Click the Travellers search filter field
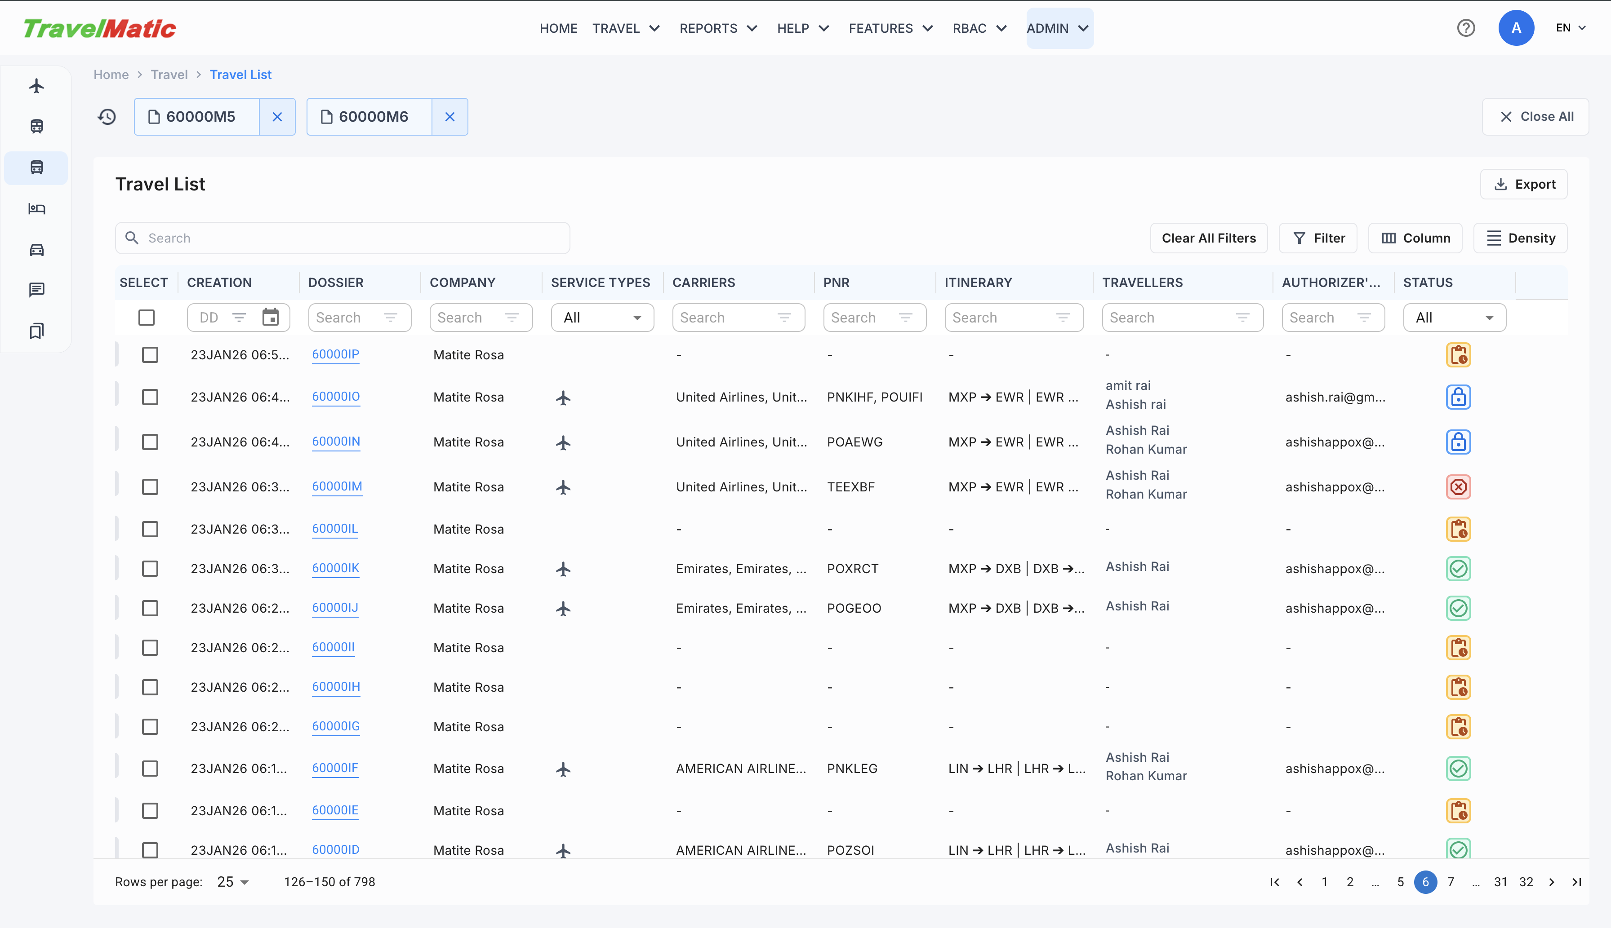This screenshot has width=1611, height=928. click(x=1183, y=318)
